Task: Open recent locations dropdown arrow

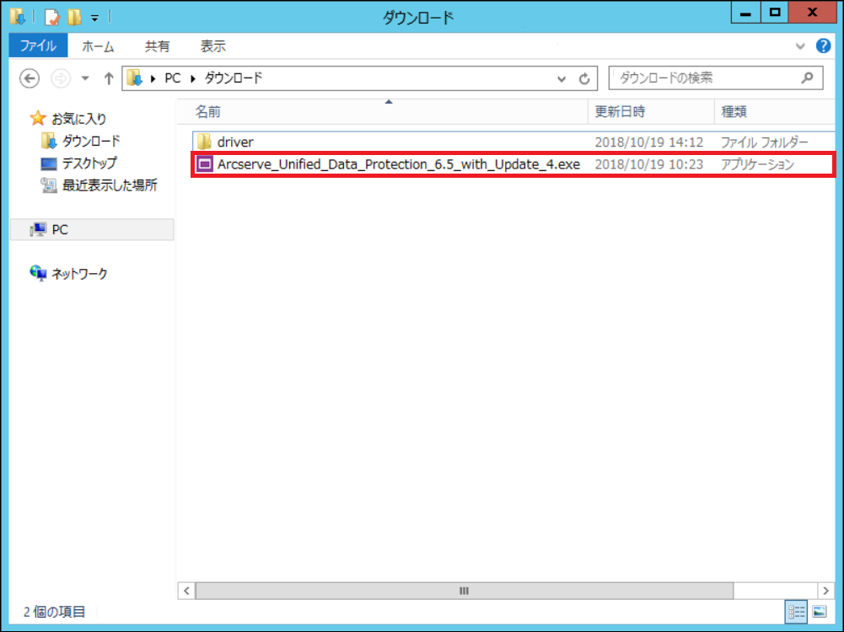Action: (85, 78)
